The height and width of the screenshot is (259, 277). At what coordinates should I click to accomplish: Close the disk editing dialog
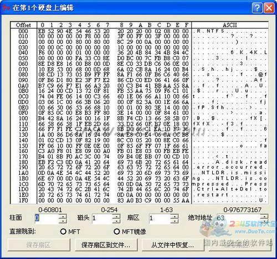coord(269,8)
